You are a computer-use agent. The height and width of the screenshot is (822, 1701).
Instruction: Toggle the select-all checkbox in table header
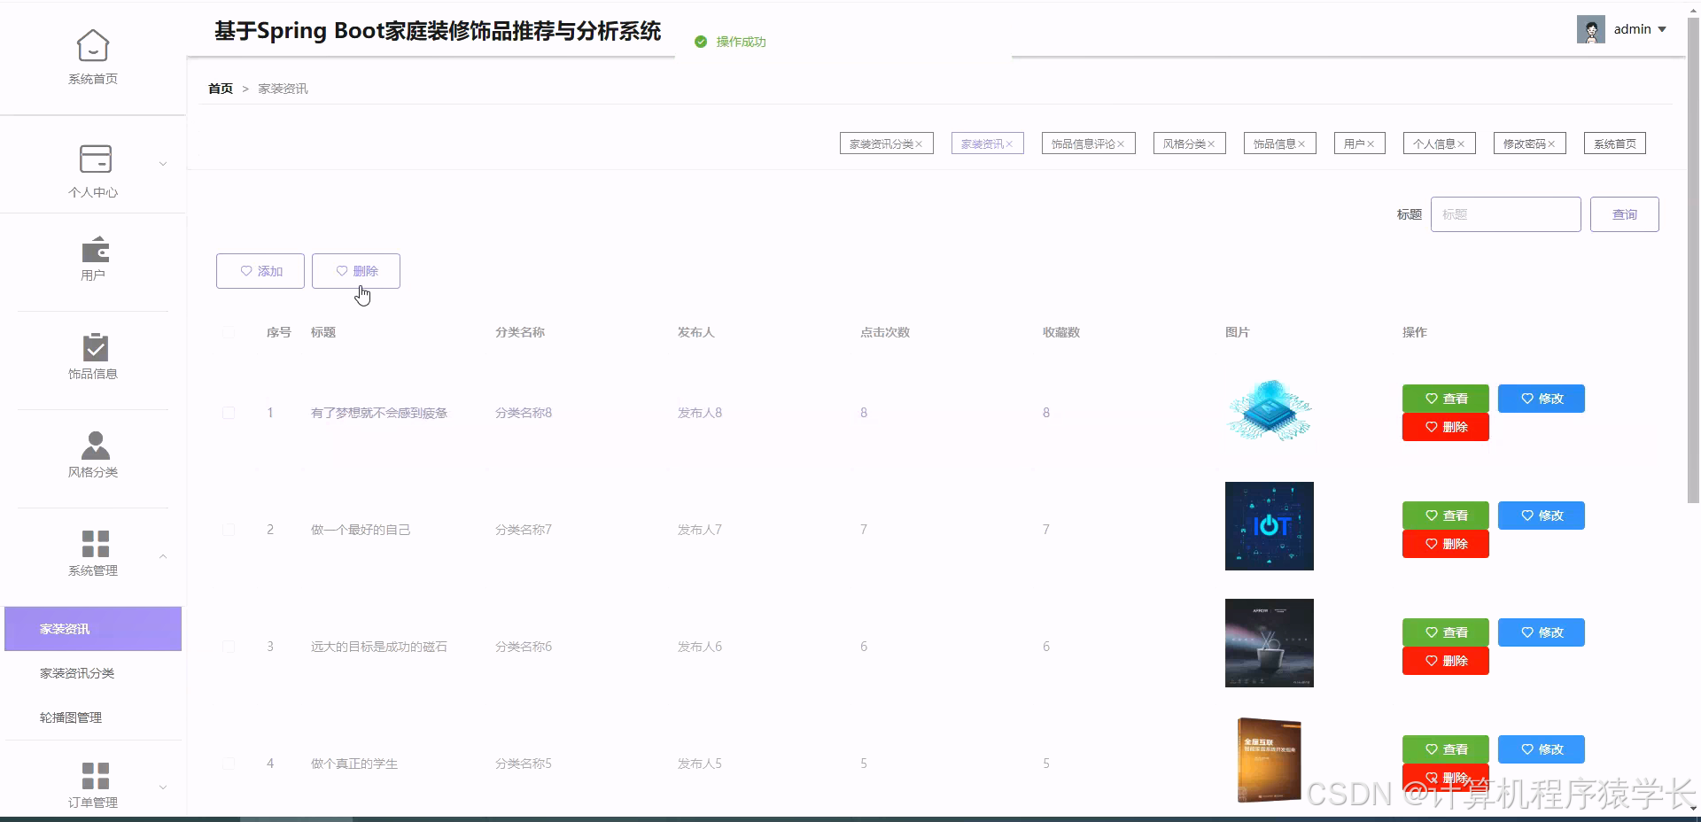point(229,333)
